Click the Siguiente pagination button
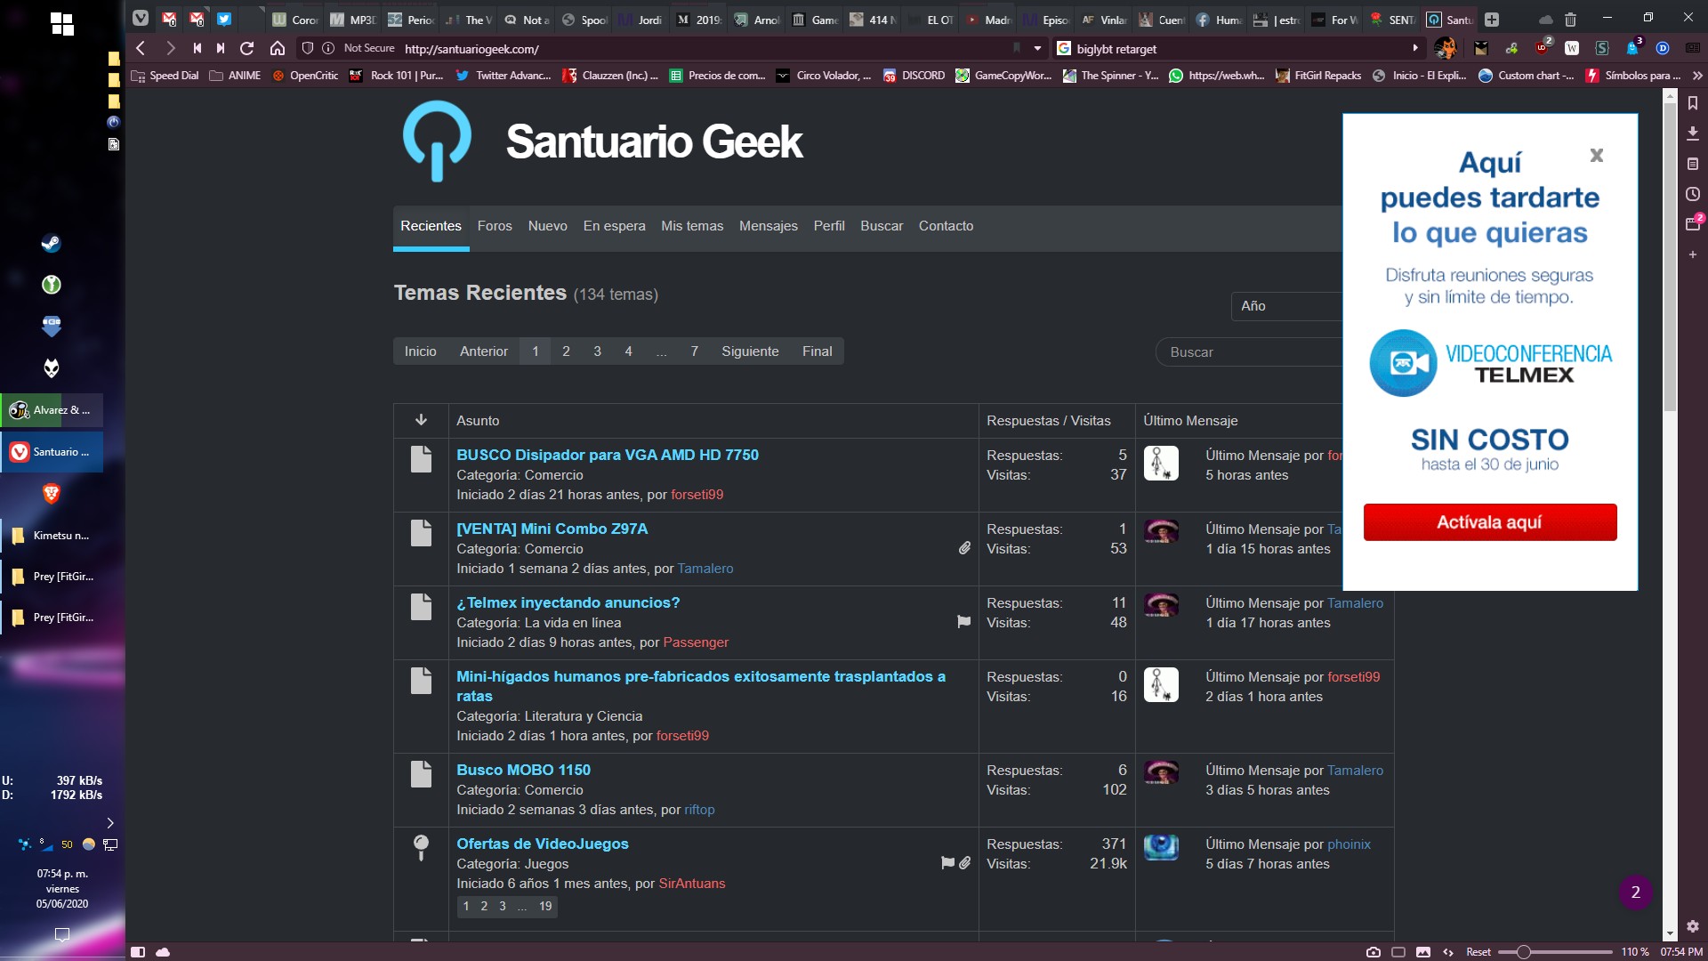The image size is (1708, 961). pos(750,351)
